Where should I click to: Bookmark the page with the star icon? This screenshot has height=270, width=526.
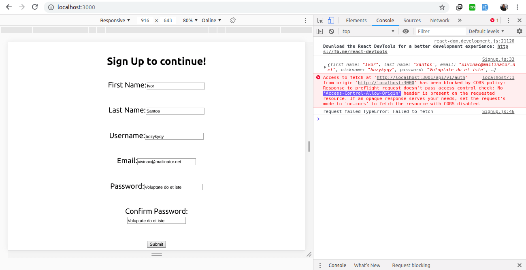point(442,7)
